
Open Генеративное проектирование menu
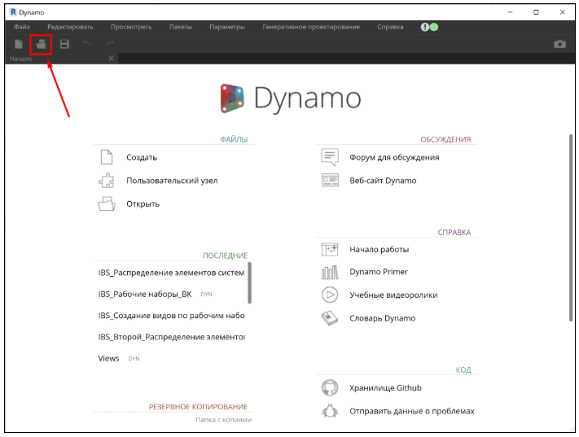311,27
